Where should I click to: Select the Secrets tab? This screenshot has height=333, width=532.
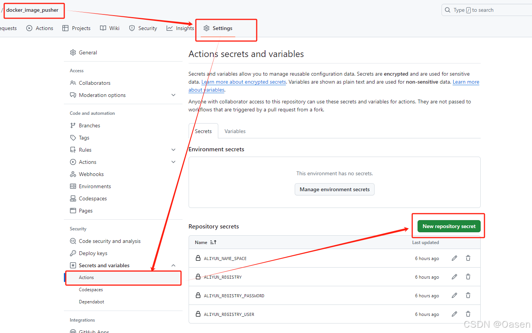pos(203,131)
